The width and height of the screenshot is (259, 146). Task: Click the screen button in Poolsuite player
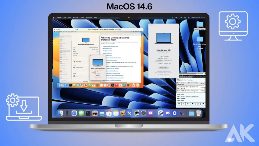198,104
